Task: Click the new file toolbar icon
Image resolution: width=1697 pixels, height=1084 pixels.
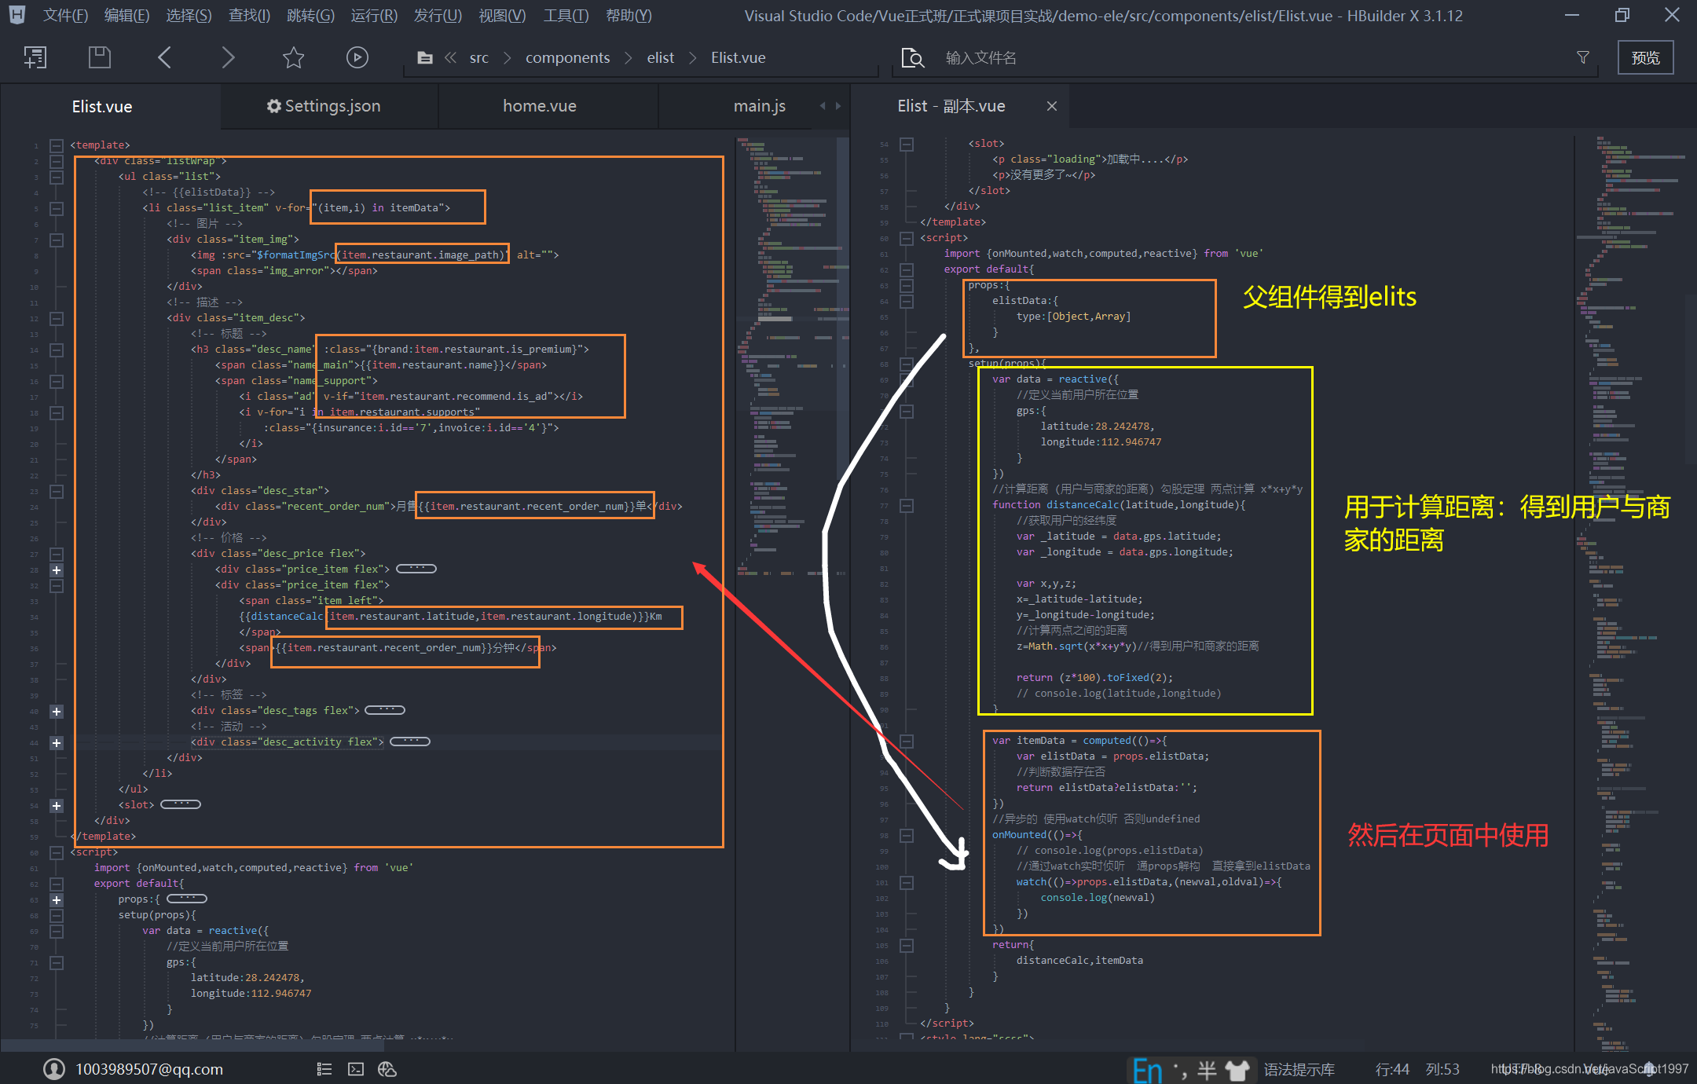Action: [x=35, y=57]
